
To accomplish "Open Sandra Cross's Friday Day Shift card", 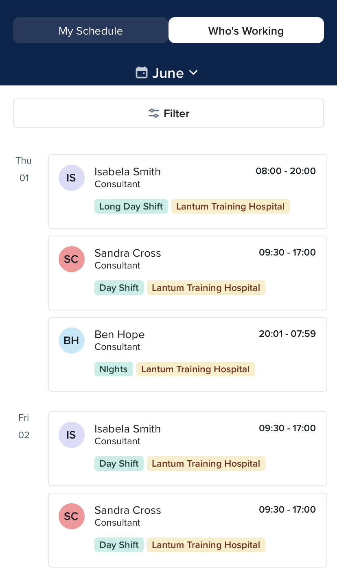I will [188, 530].
